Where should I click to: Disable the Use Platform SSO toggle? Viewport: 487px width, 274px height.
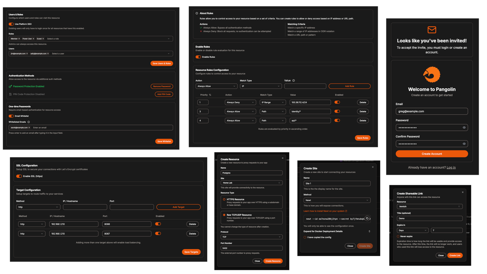(11, 24)
